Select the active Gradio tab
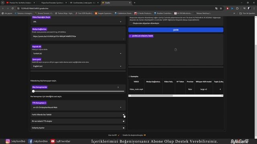The image size is (257, 144). coord(116,3)
